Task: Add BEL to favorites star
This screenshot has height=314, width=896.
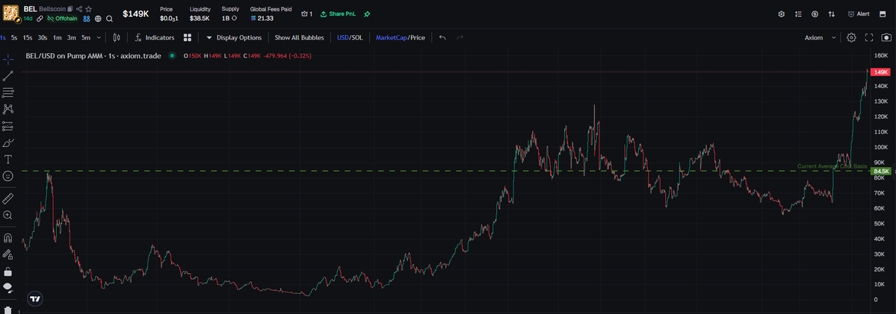Action: coord(89,9)
